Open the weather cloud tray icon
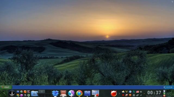Viewport: 174px width, 97px height. [123, 92]
